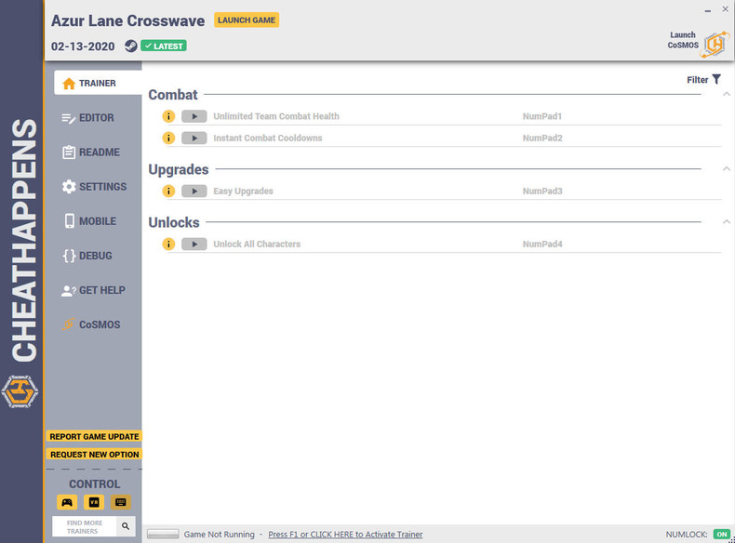Open the TRAINER tab
Screen dimensions: 735x543
(98, 83)
